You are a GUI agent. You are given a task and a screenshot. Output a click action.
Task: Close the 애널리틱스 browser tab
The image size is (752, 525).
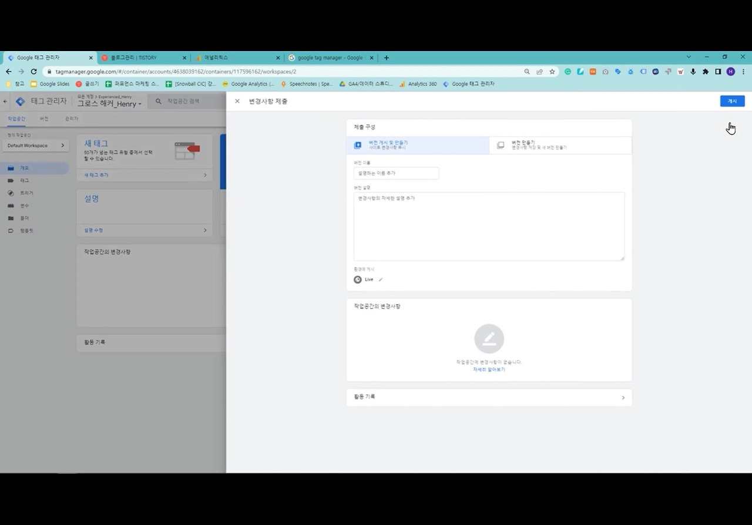tap(278, 58)
